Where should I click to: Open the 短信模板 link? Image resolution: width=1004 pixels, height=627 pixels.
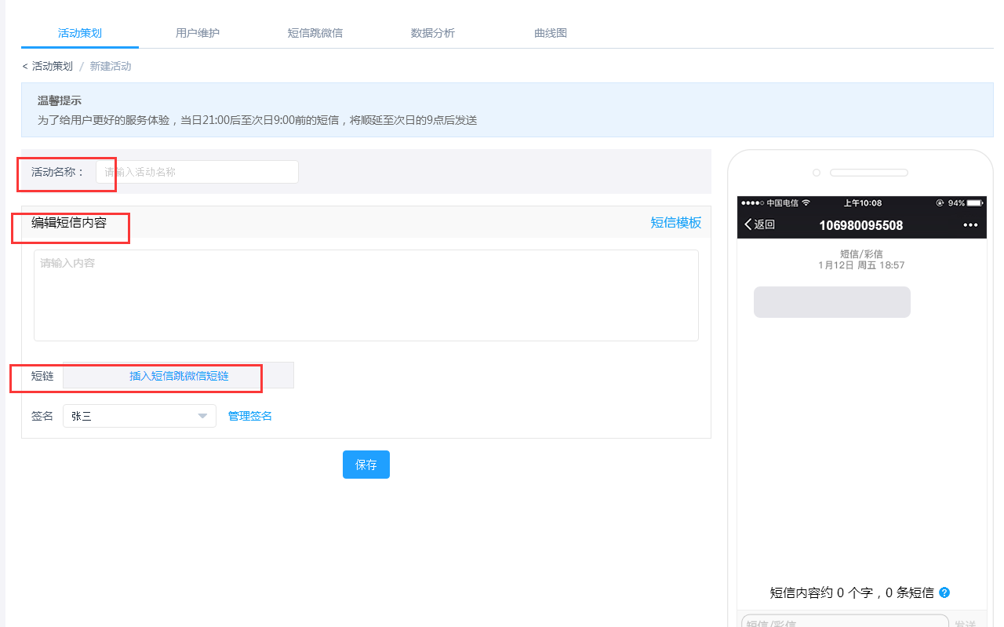coord(676,223)
